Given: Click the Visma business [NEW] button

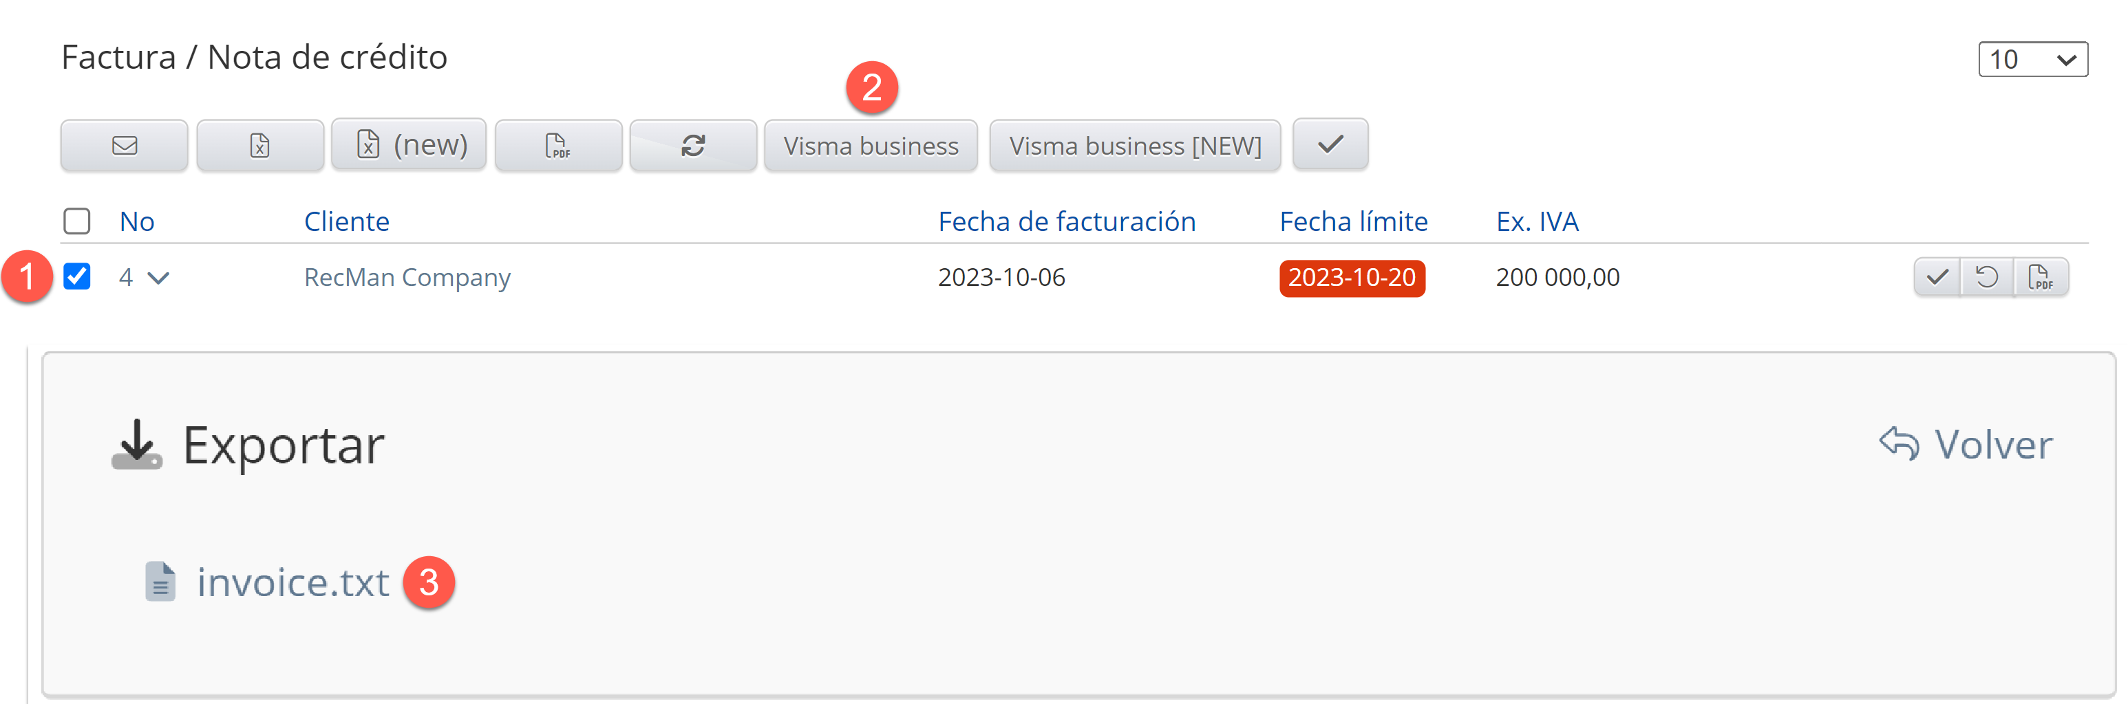Looking at the screenshot, I should pos(1135,146).
